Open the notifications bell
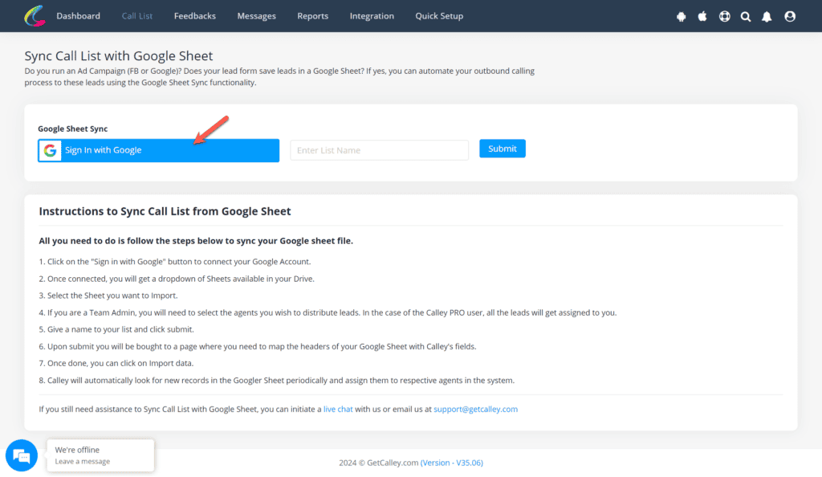Image resolution: width=822 pixels, height=477 pixels. (767, 15)
